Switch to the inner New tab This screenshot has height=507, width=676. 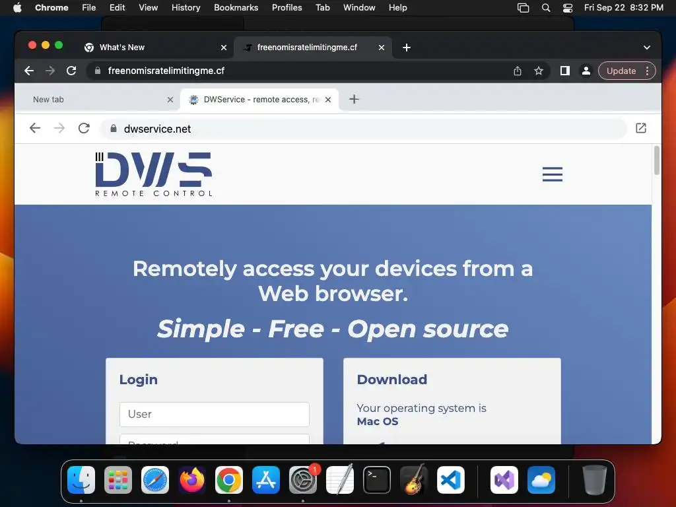(x=100, y=100)
